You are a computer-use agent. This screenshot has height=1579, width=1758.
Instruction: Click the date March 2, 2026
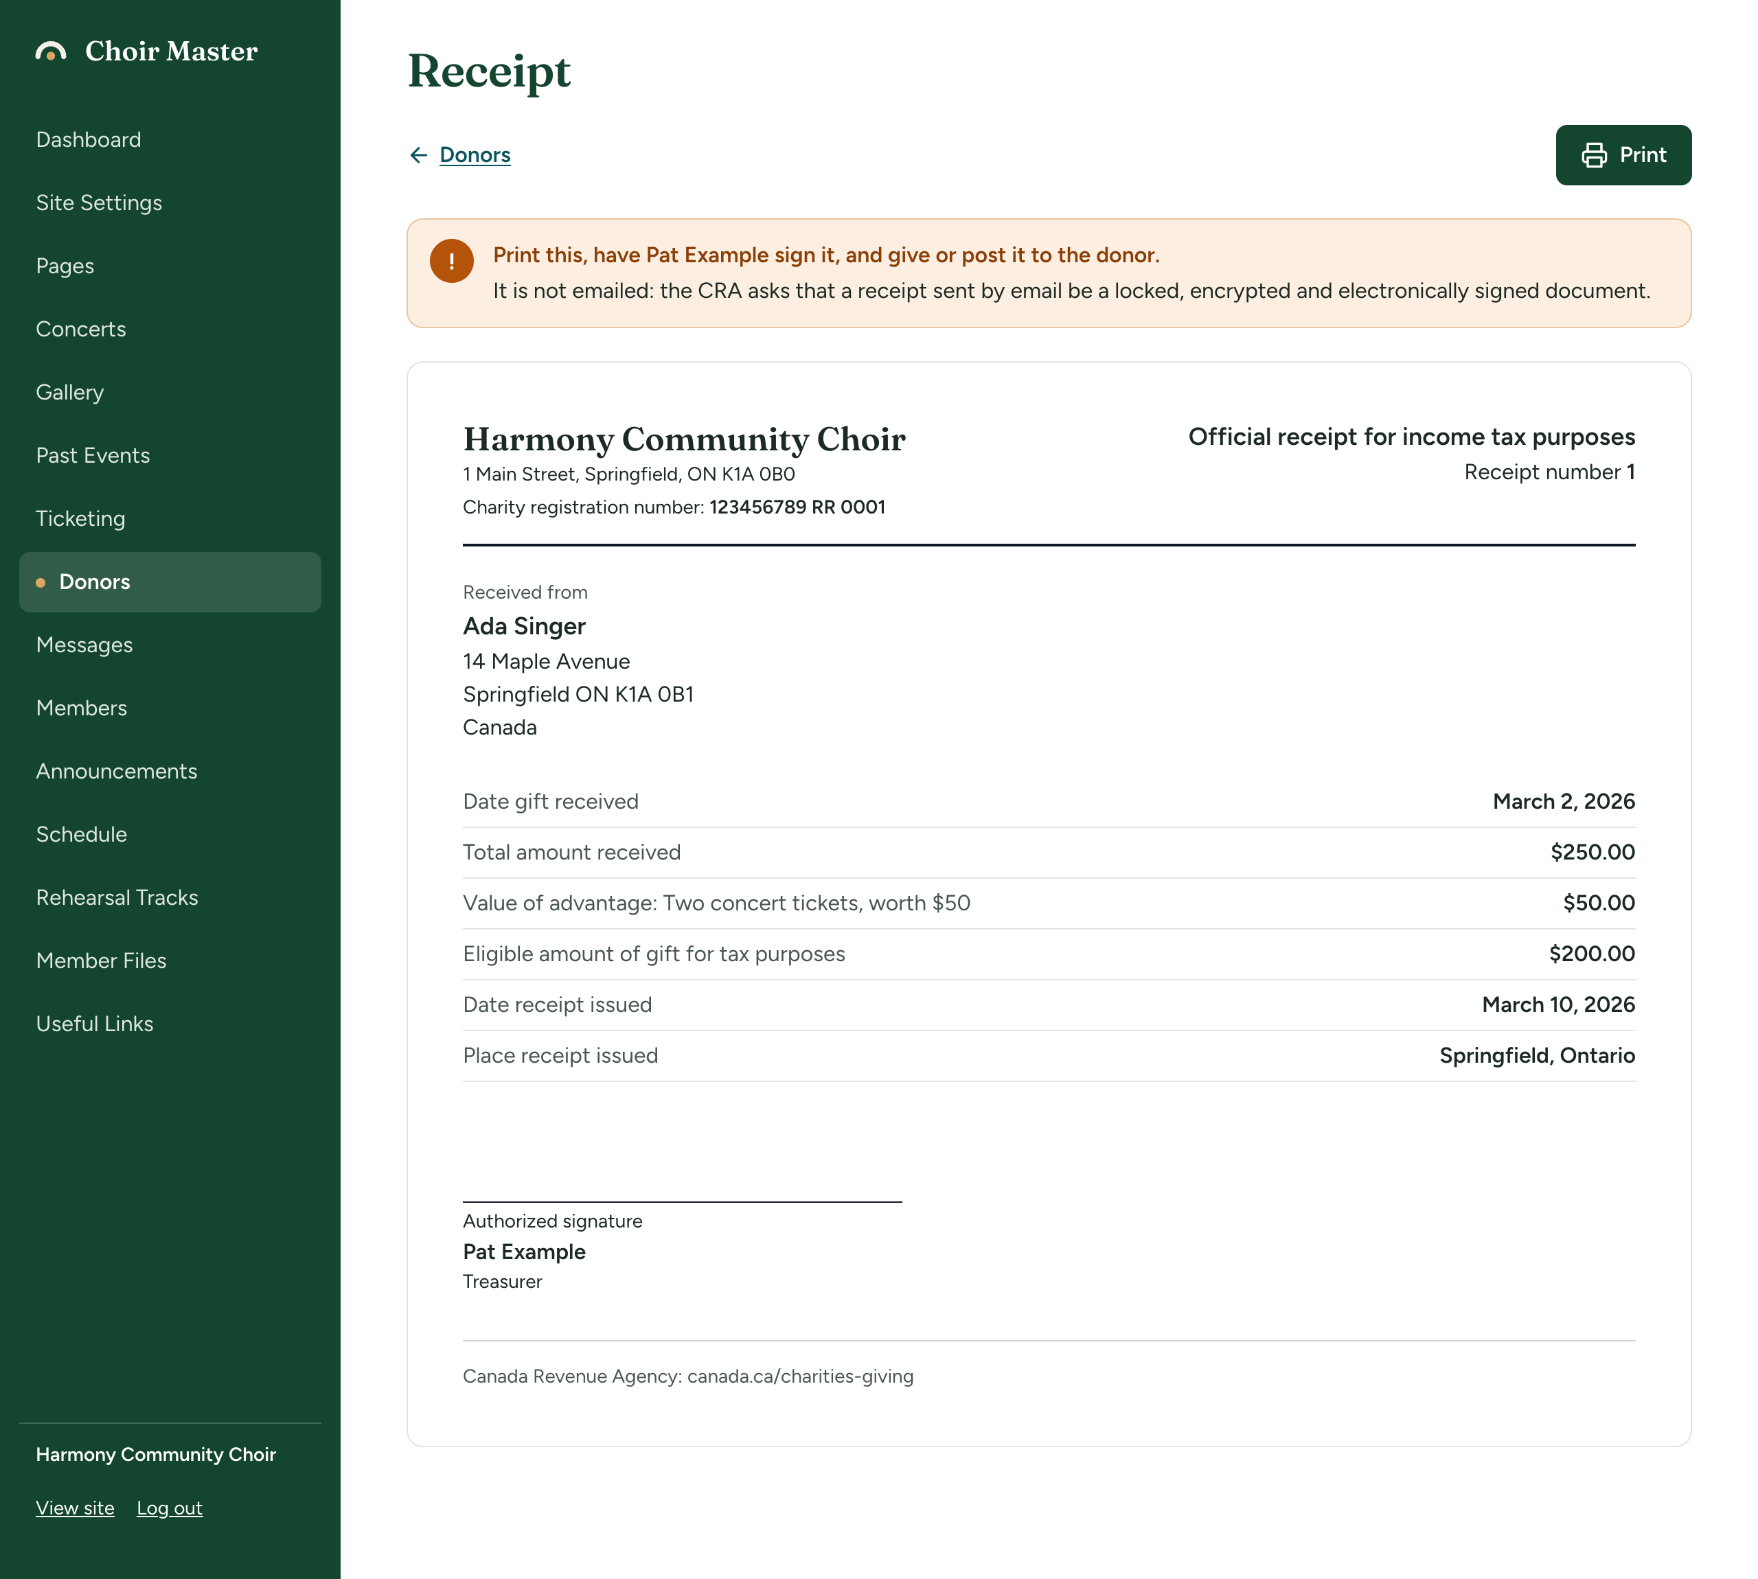[1564, 802]
